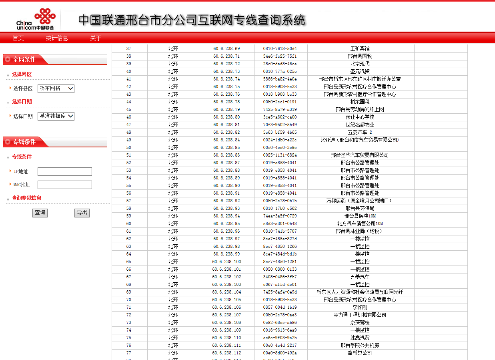The image size is (495, 360).
Task: Select IP cell 60.6.238.69
Action: (227, 48)
